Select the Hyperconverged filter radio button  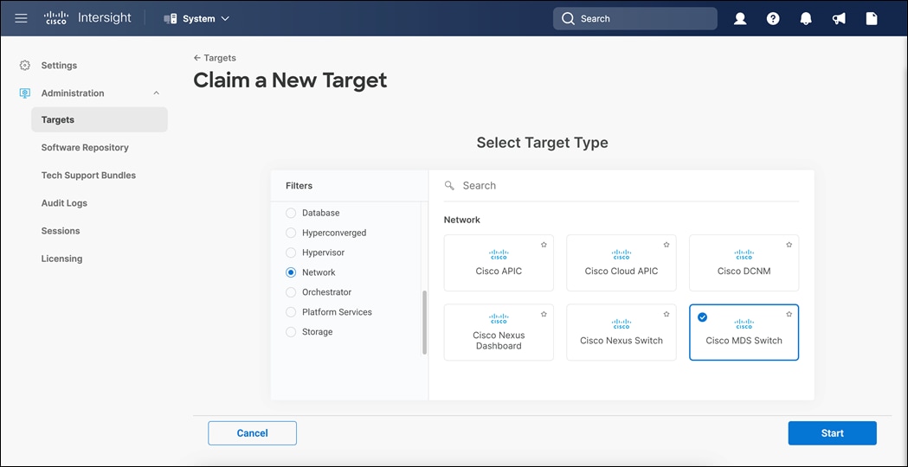(x=291, y=233)
